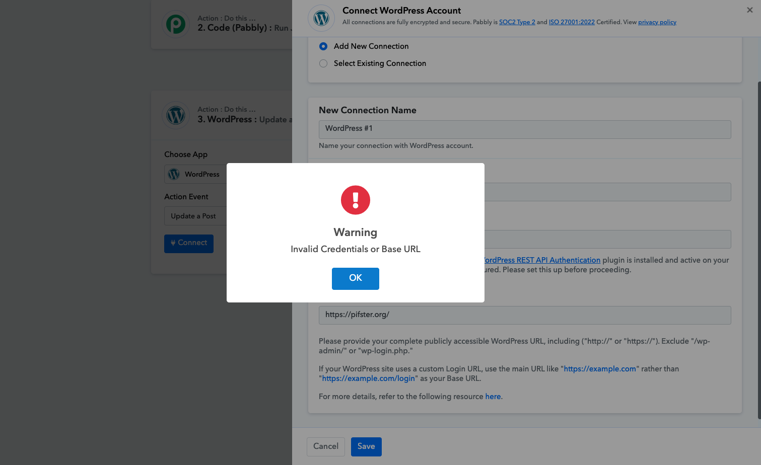Open the 'here' resource link

(x=493, y=397)
